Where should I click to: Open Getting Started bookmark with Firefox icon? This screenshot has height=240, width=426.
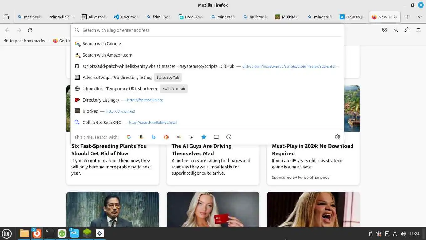tap(62, 41)
